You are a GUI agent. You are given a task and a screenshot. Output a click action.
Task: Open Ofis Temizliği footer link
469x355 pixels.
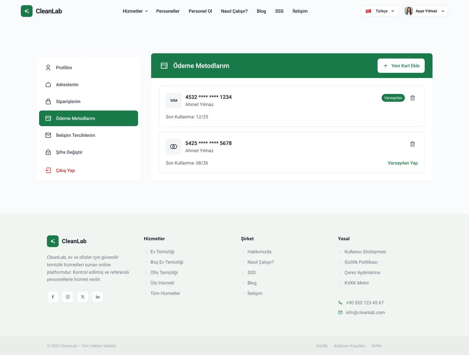(x=164, y=272)
